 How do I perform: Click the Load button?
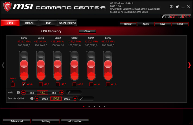pyautogui.click(x=180, y=24)
